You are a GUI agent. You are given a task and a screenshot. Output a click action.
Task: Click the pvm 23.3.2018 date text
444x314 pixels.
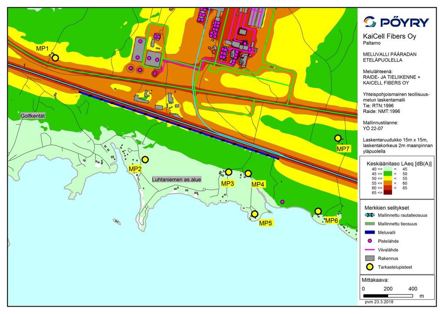(379, 302)
